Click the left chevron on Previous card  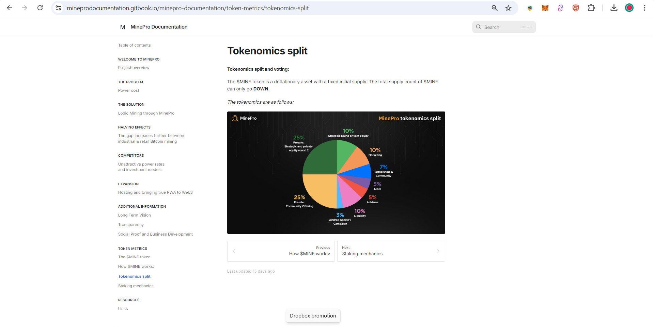pos(234,251)
